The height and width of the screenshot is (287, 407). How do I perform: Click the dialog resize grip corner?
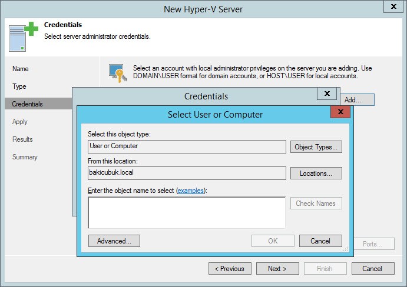click(346, 249)
